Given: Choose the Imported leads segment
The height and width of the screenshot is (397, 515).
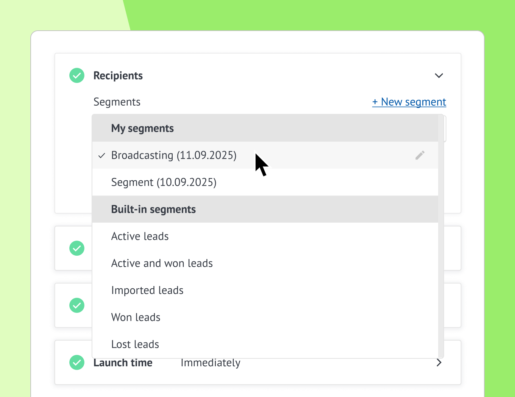Looking at the screenshot, I should tap(147, 290).
